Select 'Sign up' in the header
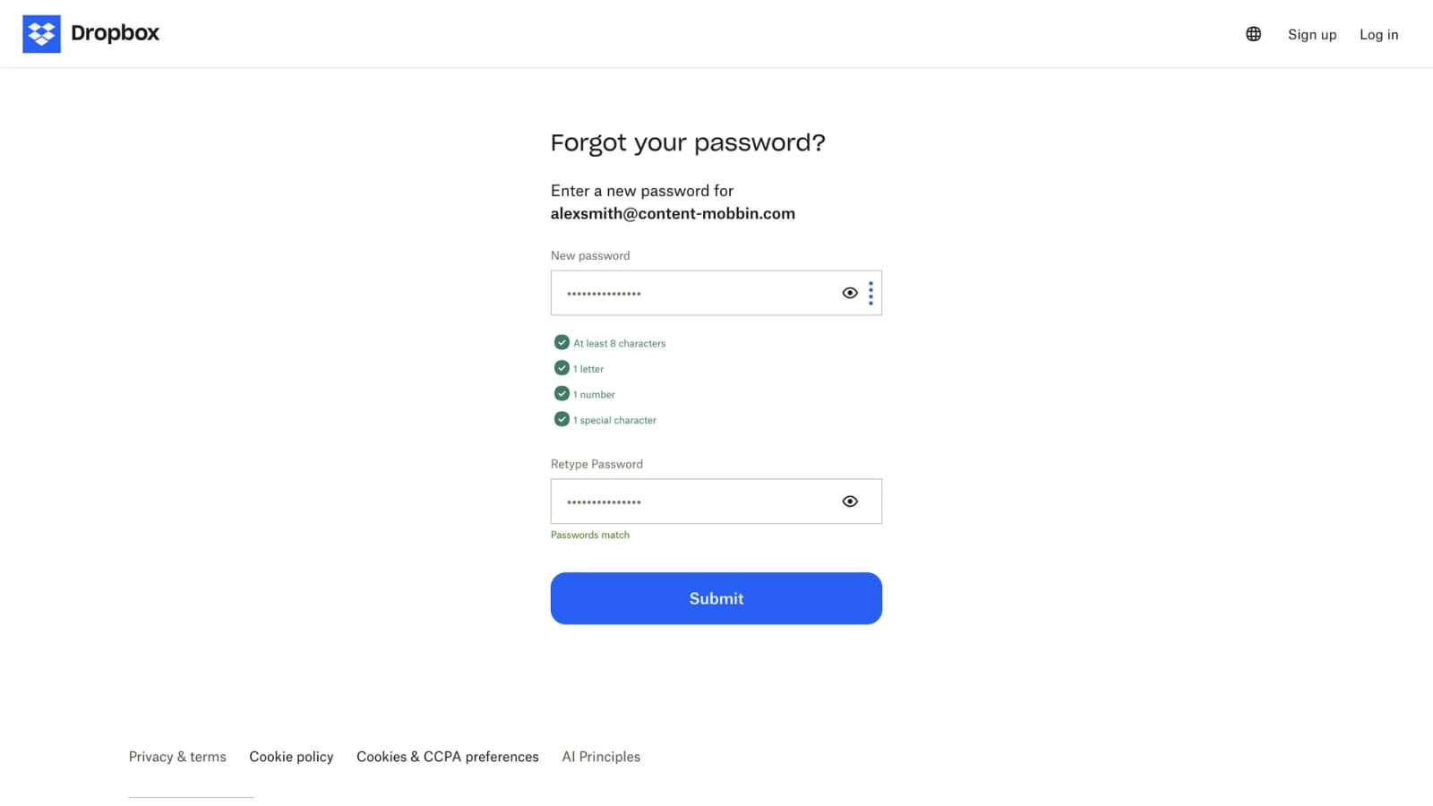The height and width of the screenshot is (806, 1433). point(1311,34)
